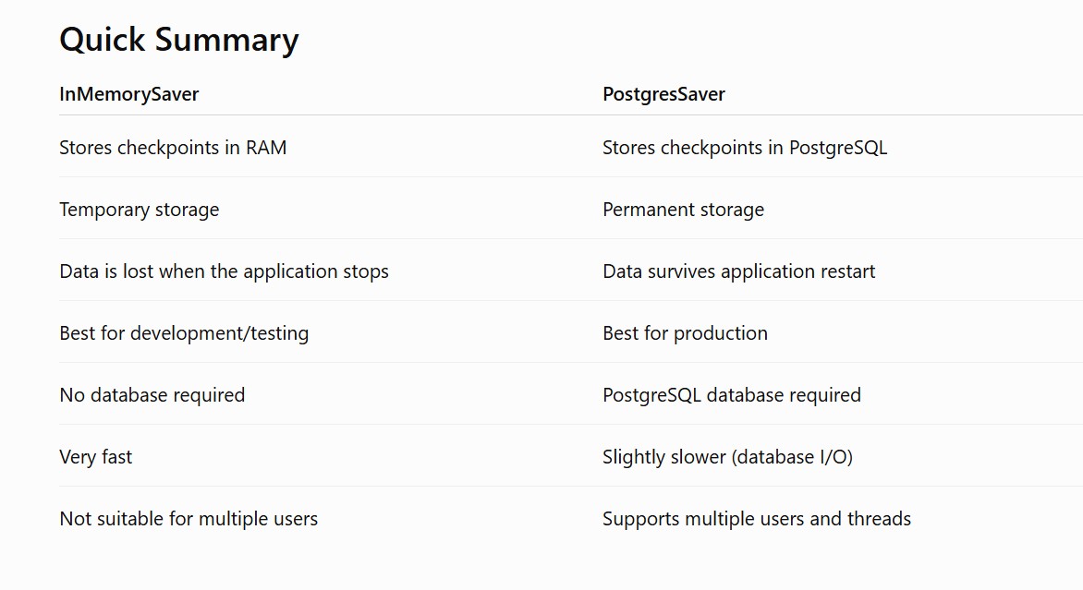Click the word 'Summary' in the heading
1083x590 pixels.
click(226, 40)
